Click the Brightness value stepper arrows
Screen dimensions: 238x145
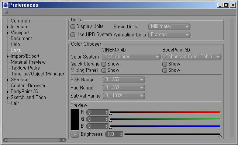click(x=121, y=134)
